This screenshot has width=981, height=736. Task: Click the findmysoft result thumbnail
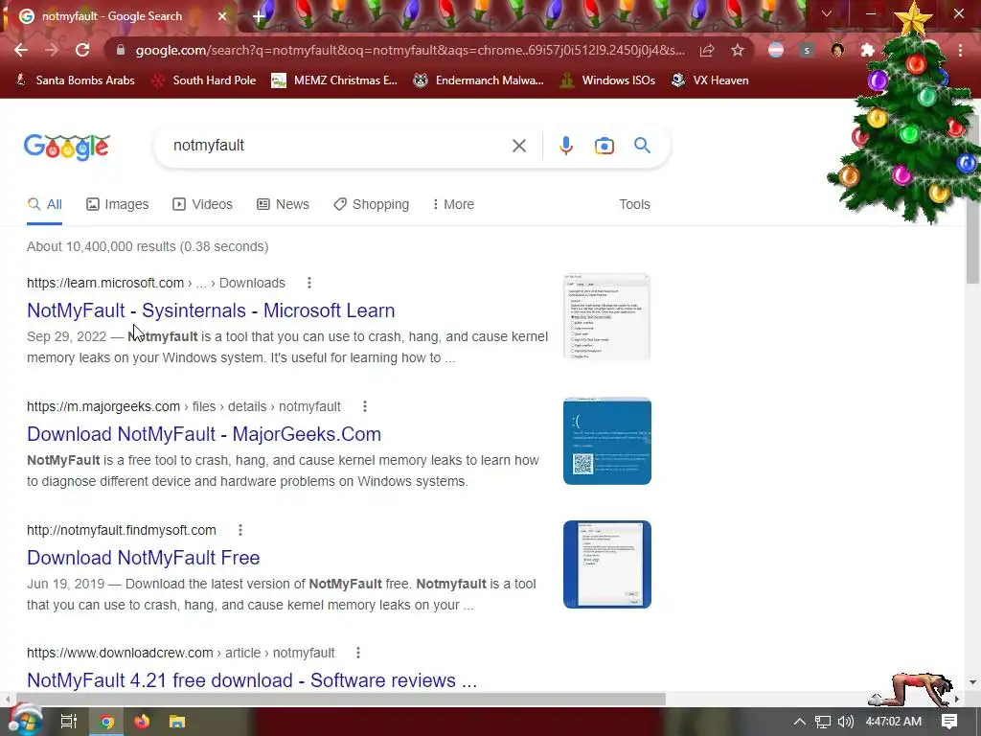point(606,563)
